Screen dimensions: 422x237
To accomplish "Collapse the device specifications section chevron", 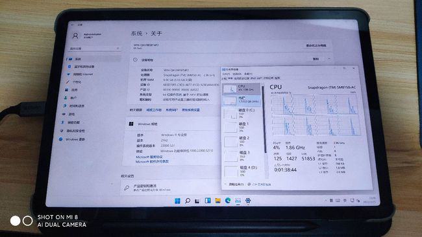I will click(x=329, y=59).
